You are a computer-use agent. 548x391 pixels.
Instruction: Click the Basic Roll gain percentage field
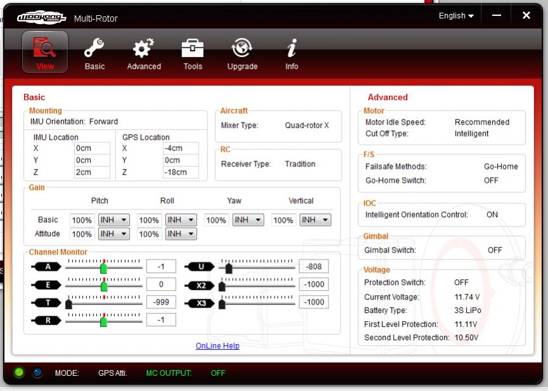(x=148, y=220)
